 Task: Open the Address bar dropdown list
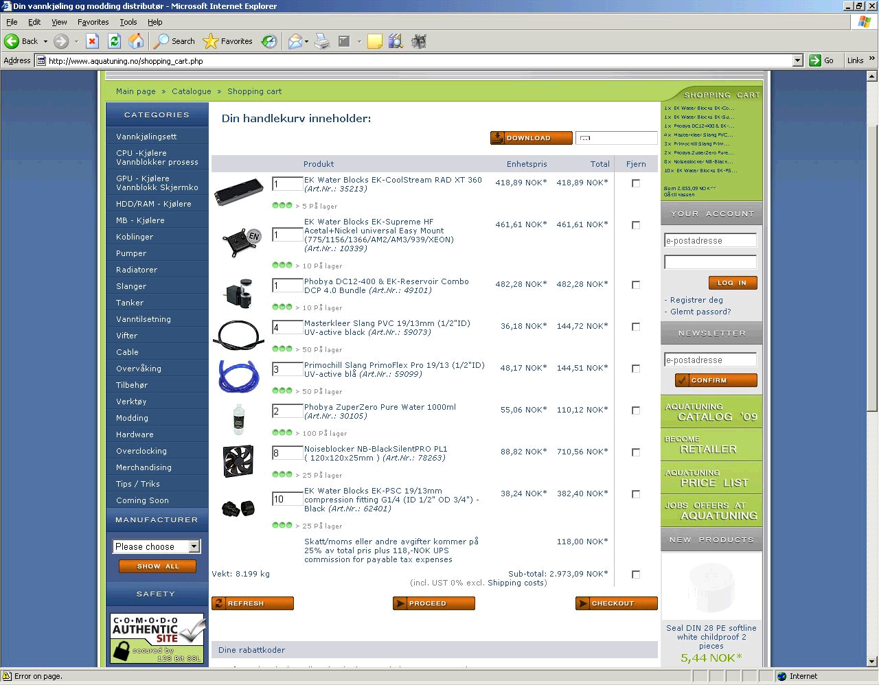coord(797,60)
